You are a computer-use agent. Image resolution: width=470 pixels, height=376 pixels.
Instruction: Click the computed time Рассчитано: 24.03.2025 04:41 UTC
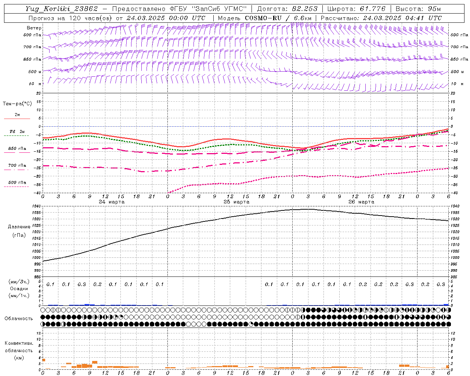coord(381,18)
